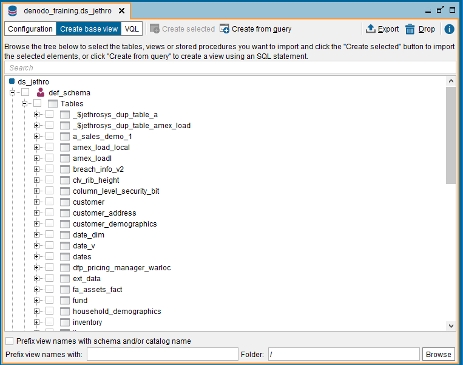This screenshot has width=463, height=365.
Task: Enable Prefix view names with schema checkbox
Action: pos(10,341)
